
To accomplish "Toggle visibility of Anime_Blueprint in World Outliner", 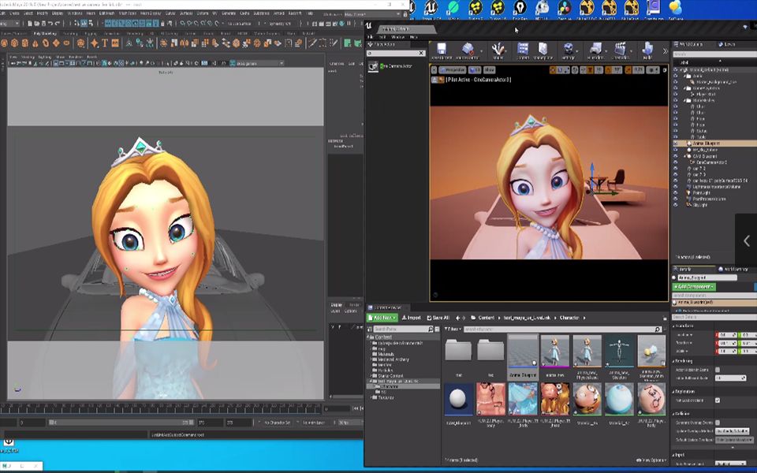I will pos(674,141).
